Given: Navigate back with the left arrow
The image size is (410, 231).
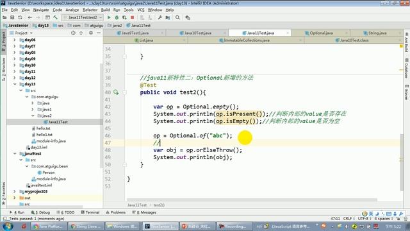Looking at the screenshot, I should (x=30, y=17).
